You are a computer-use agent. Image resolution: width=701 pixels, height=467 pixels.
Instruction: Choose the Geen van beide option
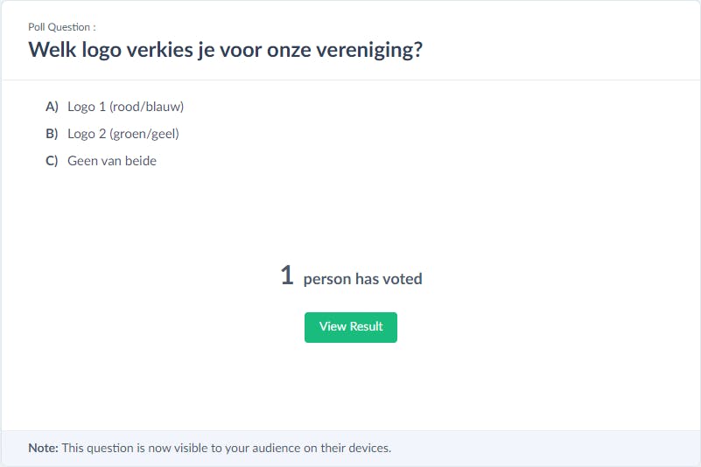(x=112, y=161)
